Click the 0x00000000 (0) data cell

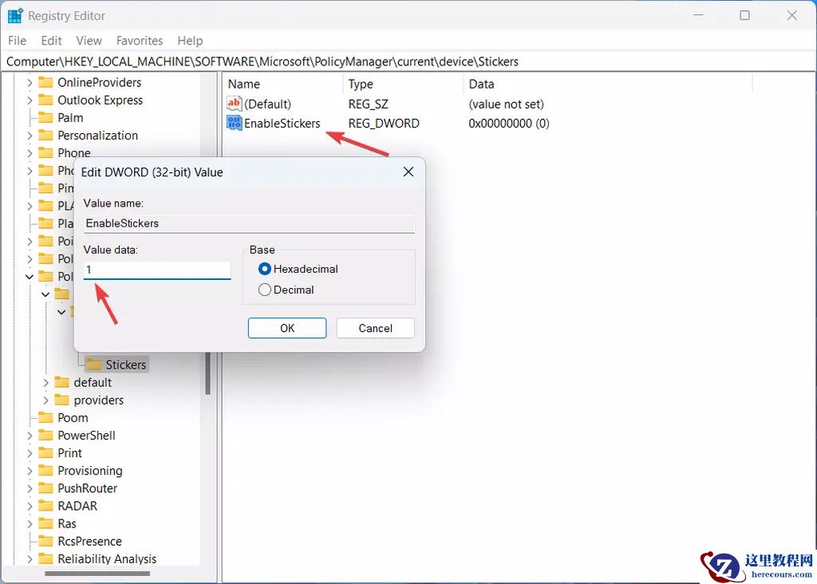pos(508,124)
